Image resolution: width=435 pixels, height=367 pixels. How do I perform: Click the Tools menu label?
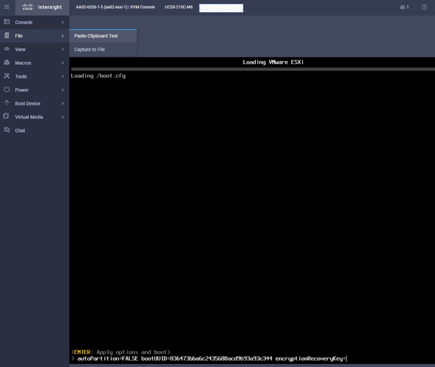click(x=21, y=76)
